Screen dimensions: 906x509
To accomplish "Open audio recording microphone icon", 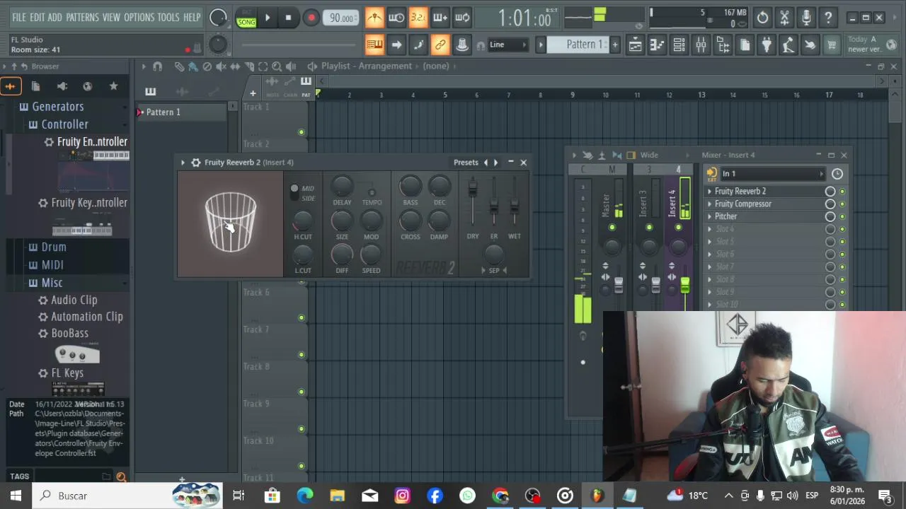I will pos(806,18).
